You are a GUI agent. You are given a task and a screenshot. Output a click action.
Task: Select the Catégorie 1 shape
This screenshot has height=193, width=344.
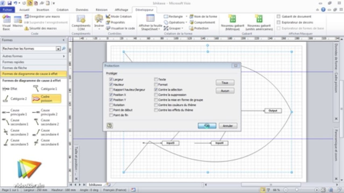(x=45, y=89)
